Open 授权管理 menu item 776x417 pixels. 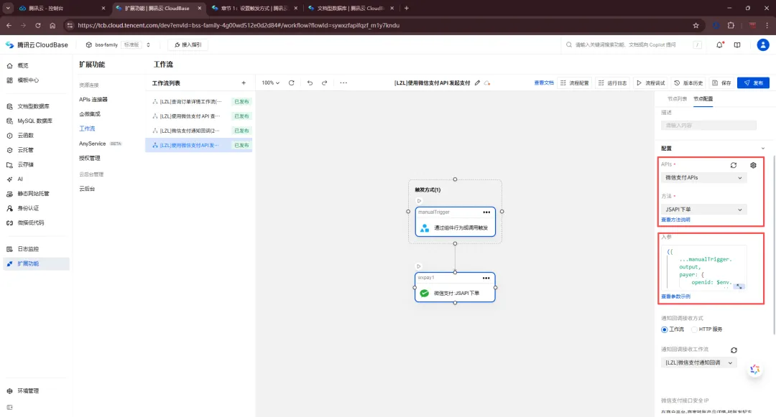(x=90, y=158)
